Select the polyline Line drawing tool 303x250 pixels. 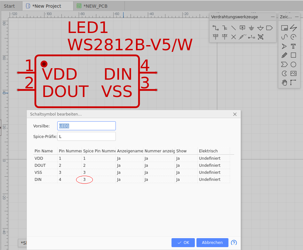tap(293, 28)
